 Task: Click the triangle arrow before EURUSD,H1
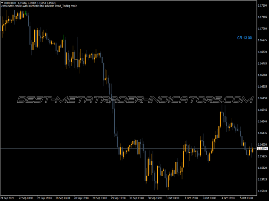2,3
